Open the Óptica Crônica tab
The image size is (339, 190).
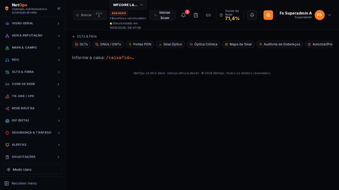pyautogui.click(x=203, y=44)
